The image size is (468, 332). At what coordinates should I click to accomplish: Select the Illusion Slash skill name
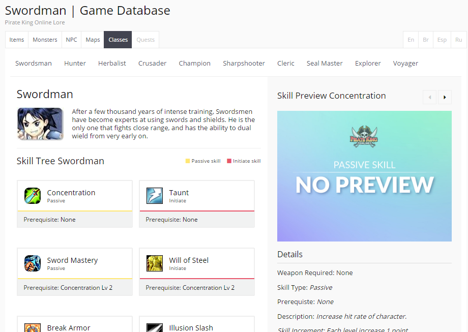click(x=191, y=328)
